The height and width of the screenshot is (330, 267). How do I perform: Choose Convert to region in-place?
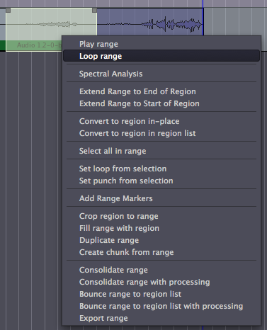[x=161, y=121]
